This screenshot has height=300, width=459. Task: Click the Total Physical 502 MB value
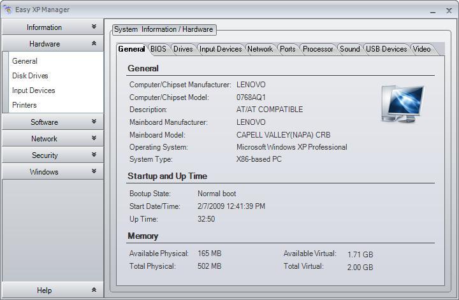tap(209, 266)
